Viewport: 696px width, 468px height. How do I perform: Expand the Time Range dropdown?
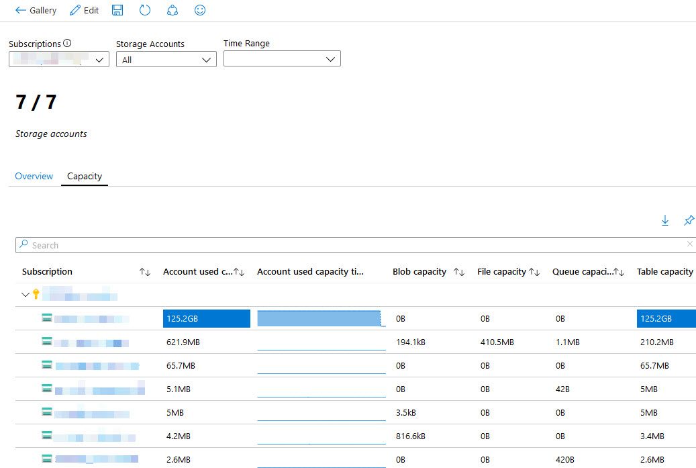[282, 59]
